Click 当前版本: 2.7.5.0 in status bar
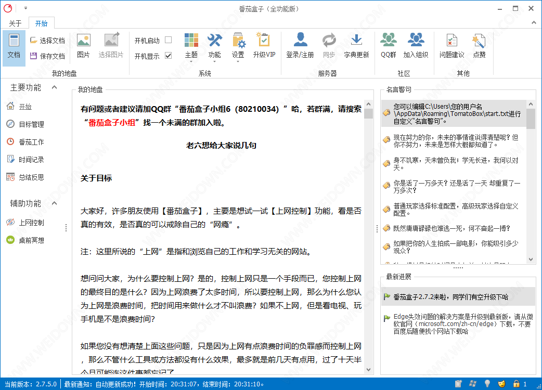This screenshot has width=542, height=390. click(x=30, y=384)
